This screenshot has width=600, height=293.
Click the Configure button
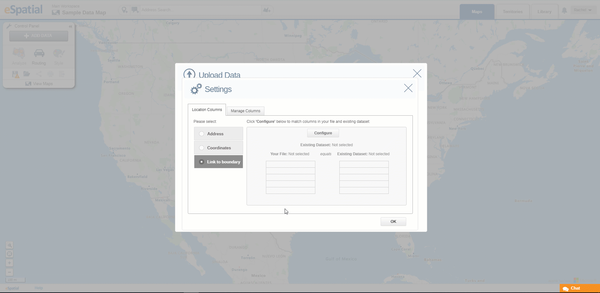pos(323,133)
